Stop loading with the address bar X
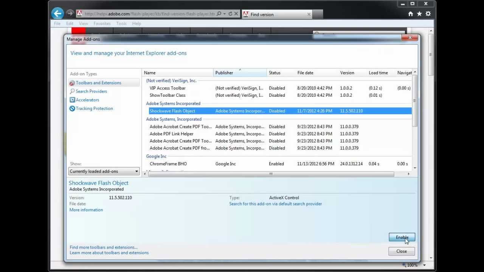Viewport: 484px width, 272px height. 236,14
